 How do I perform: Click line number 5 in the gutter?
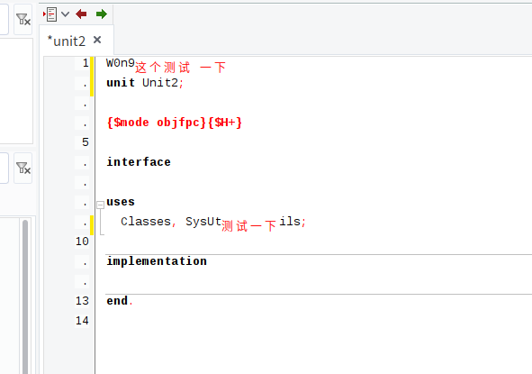coord(86,142)
